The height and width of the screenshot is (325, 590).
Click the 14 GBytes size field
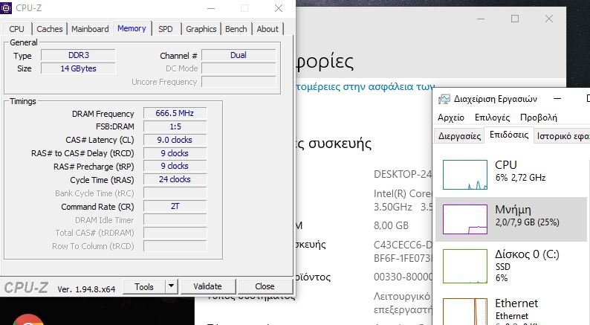pyautogui.click(x=78, y=68)
